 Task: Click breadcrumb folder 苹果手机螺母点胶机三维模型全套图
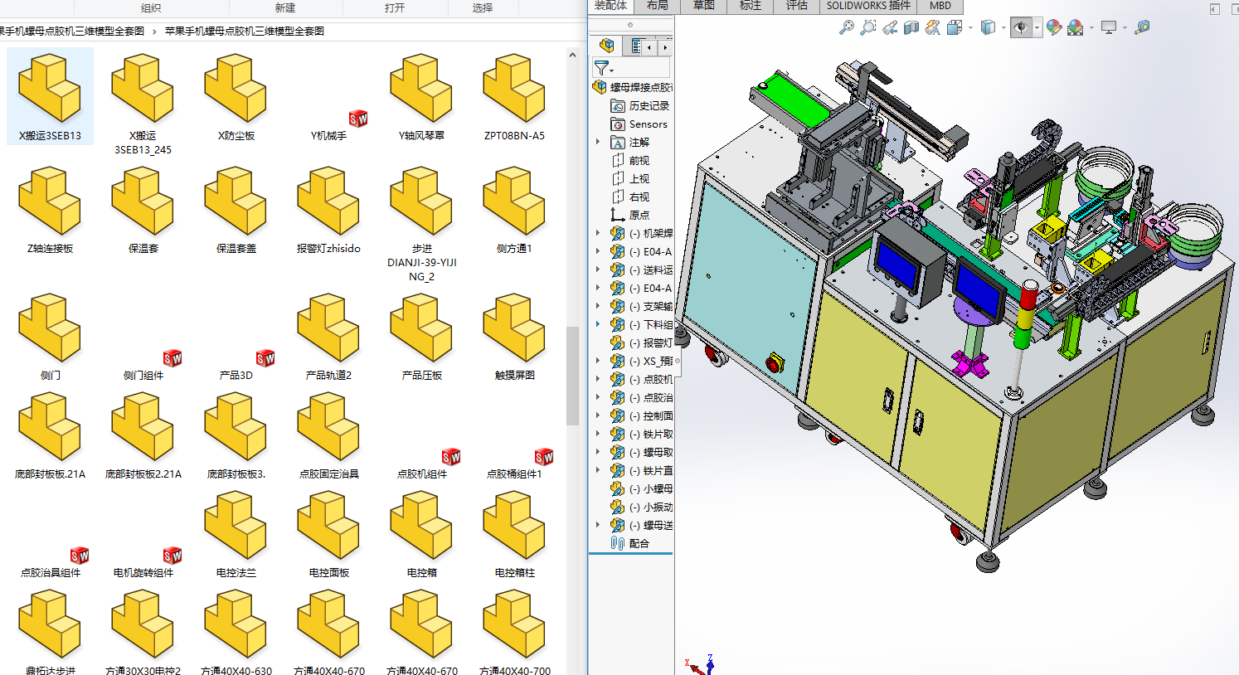[245, 31]
